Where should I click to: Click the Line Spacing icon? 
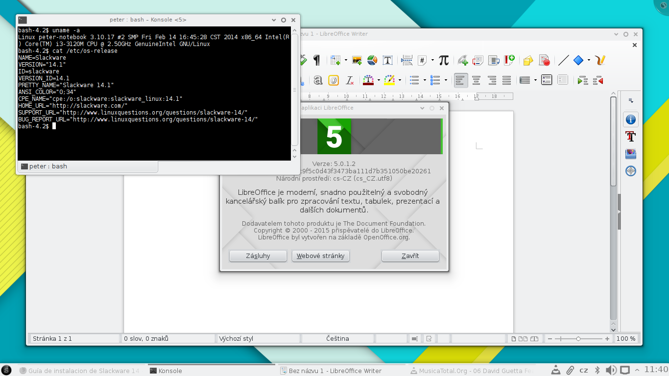[525, 80]
